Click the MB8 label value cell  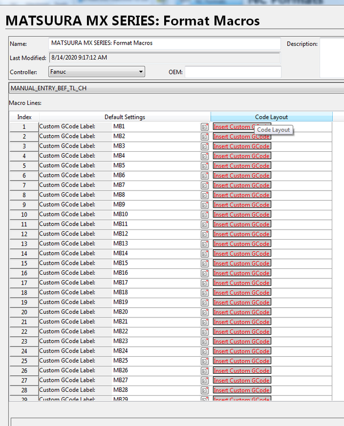(156, 195)
